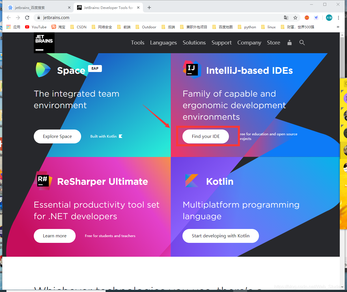This screenshot has height=292, width=347.
Task: Click the IntelliJ-based IDEs heading
Action: (x=249, y=71)
